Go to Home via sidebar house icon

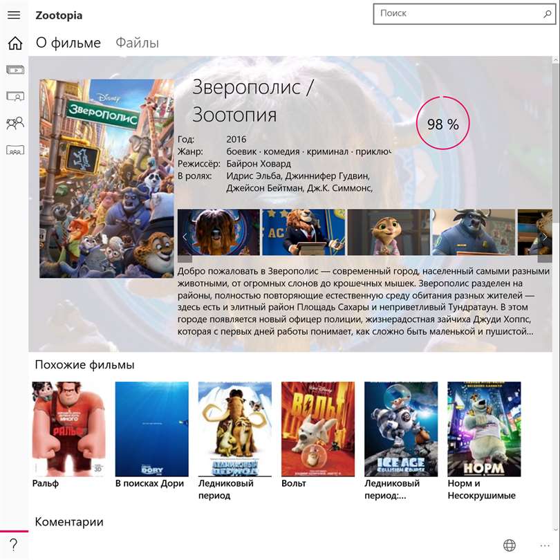[15, 43]
